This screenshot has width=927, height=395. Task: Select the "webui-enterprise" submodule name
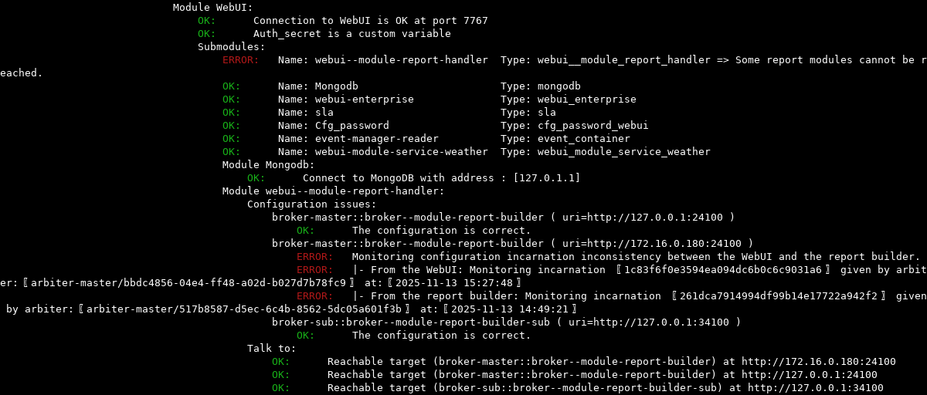[x=364, y=100]
